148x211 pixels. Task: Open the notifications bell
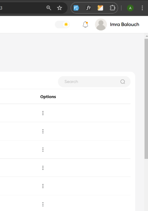click(x=85, y=24)
